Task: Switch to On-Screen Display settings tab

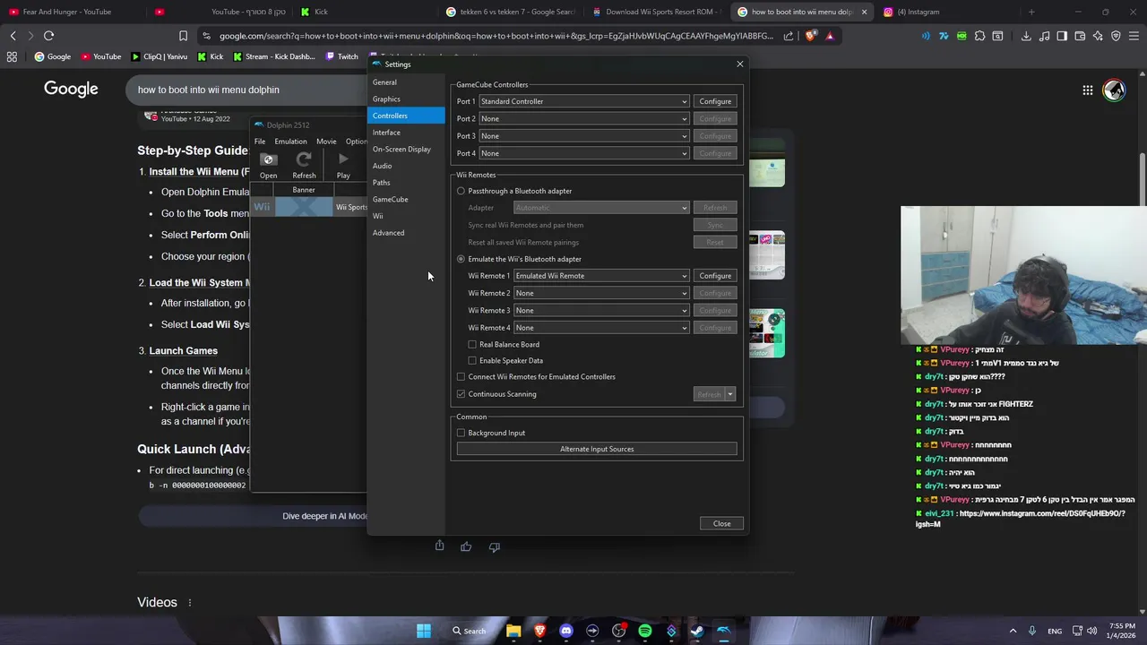Action: 406,149
